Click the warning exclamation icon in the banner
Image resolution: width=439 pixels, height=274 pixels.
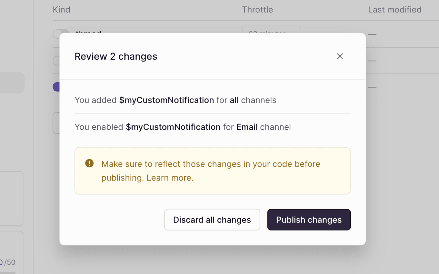89,163
